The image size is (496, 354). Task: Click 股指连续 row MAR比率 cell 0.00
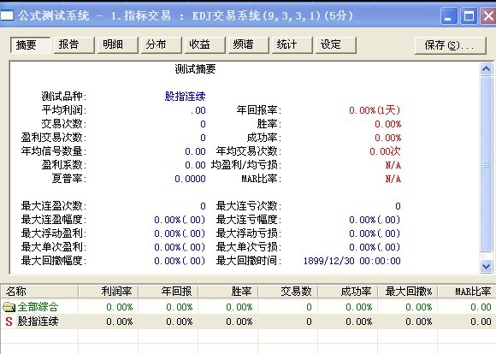point(467,322)
